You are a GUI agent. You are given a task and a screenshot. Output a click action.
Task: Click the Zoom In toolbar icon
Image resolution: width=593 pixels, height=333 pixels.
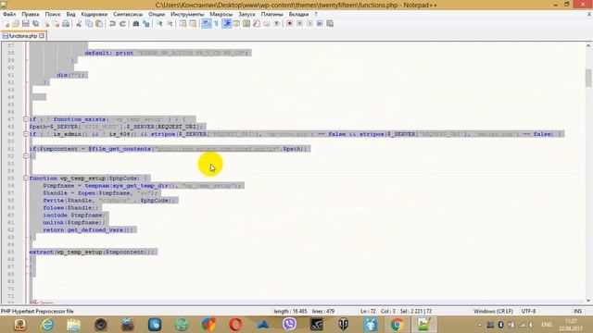159,24
